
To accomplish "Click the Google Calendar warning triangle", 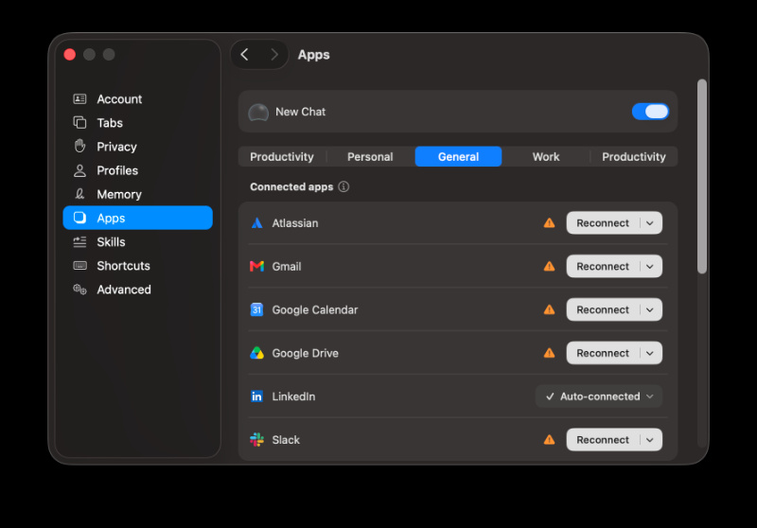I will pyautogui.click(x=550, y=309).
